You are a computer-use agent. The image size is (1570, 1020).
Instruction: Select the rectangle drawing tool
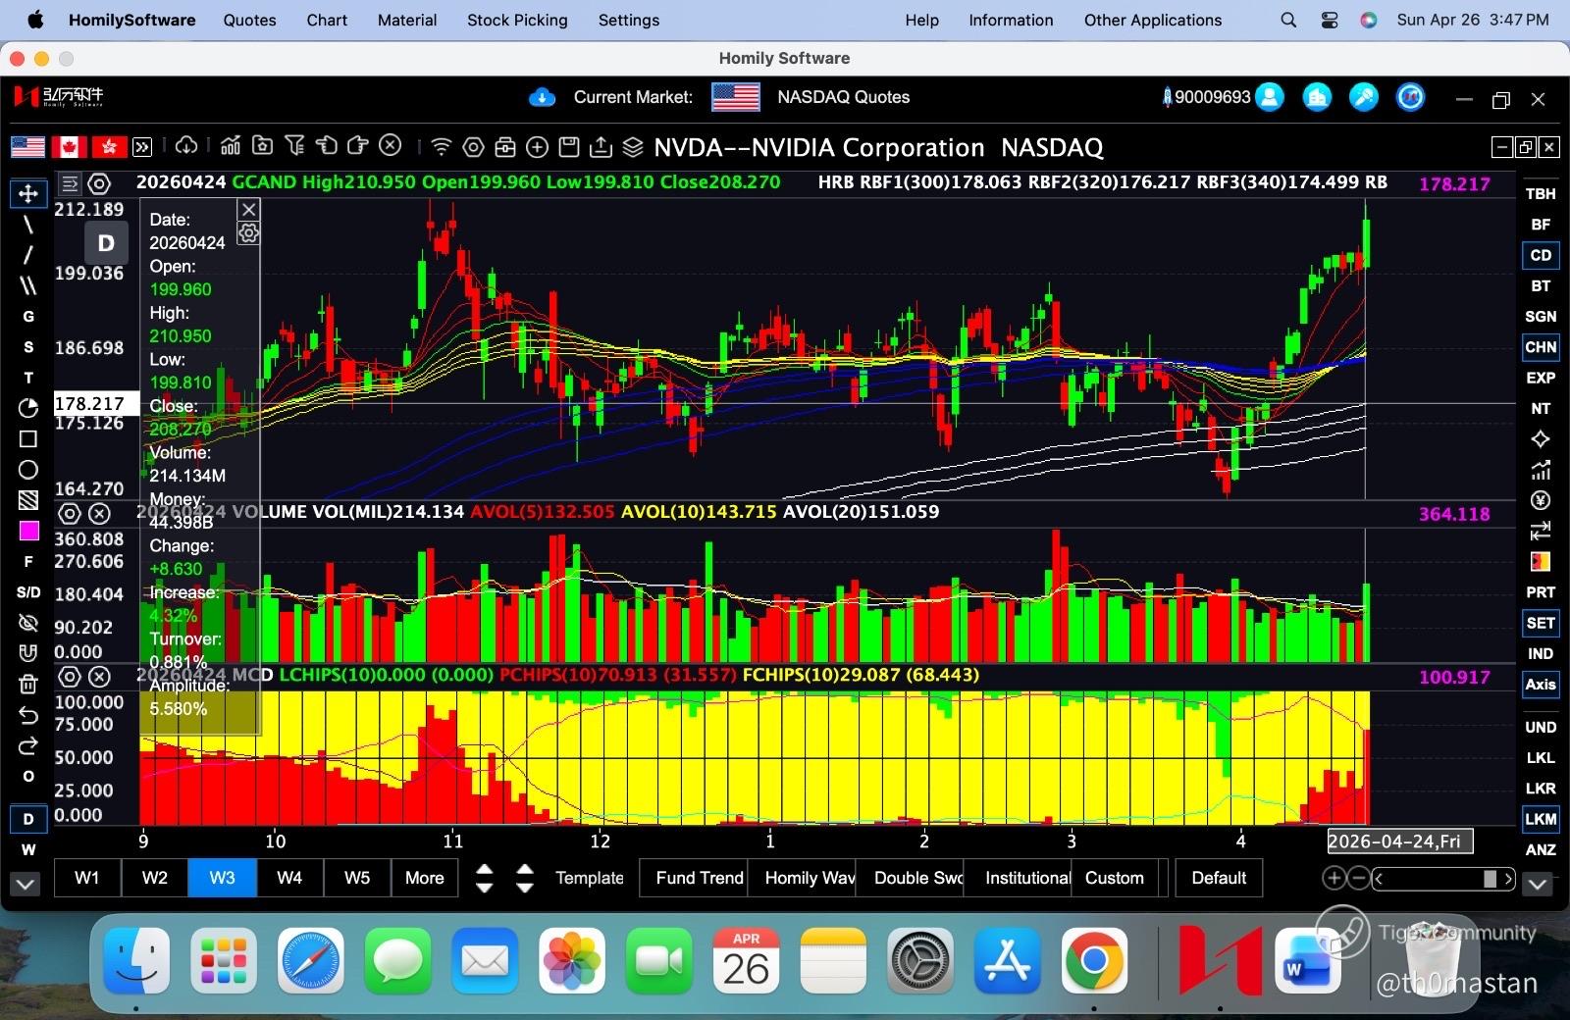point(28,438)
